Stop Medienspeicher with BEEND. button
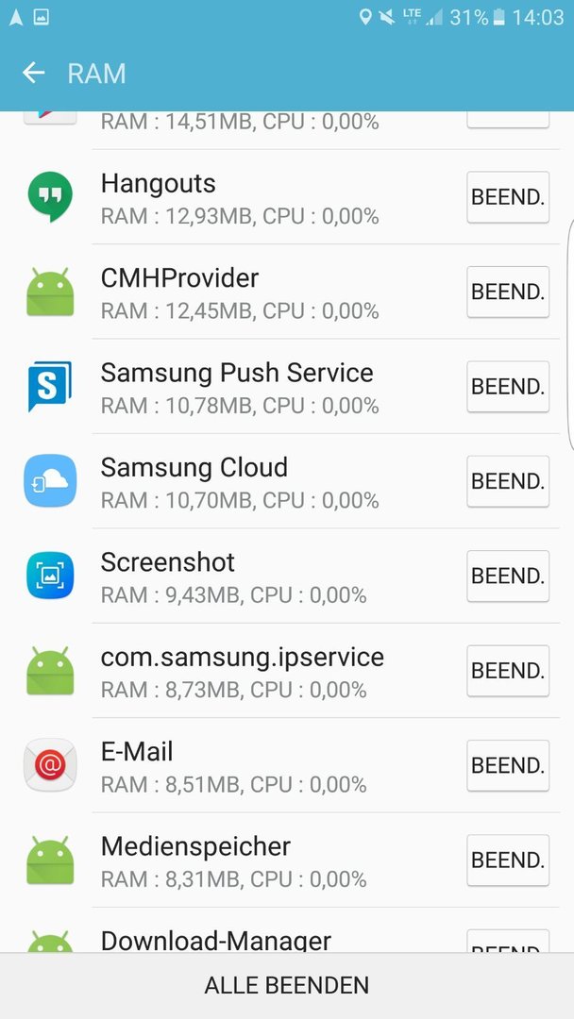Image resolution: width=574 pixels, height=1019 pixels. point(508,860)
